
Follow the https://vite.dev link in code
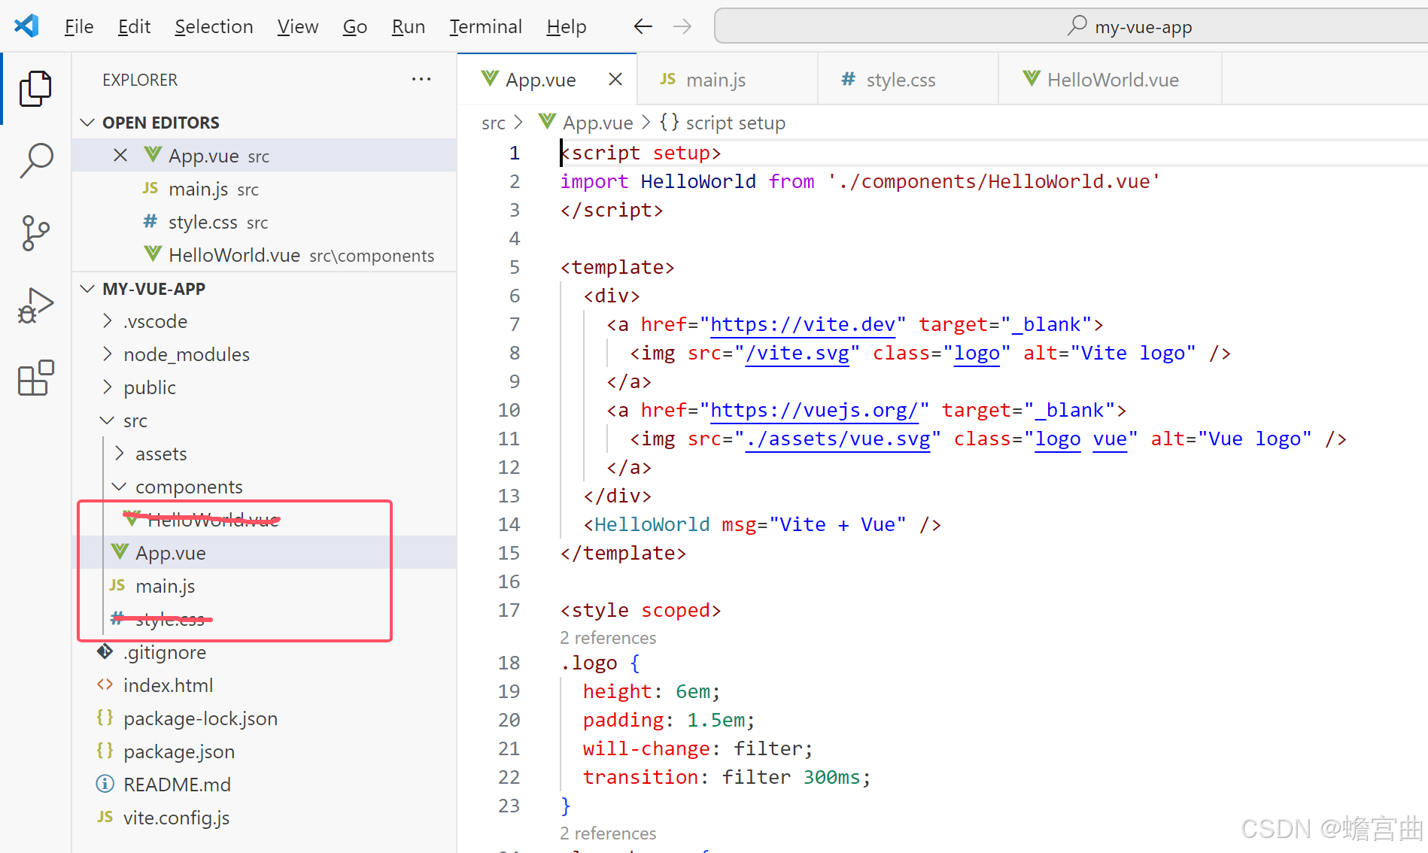[x=803, y=324]
